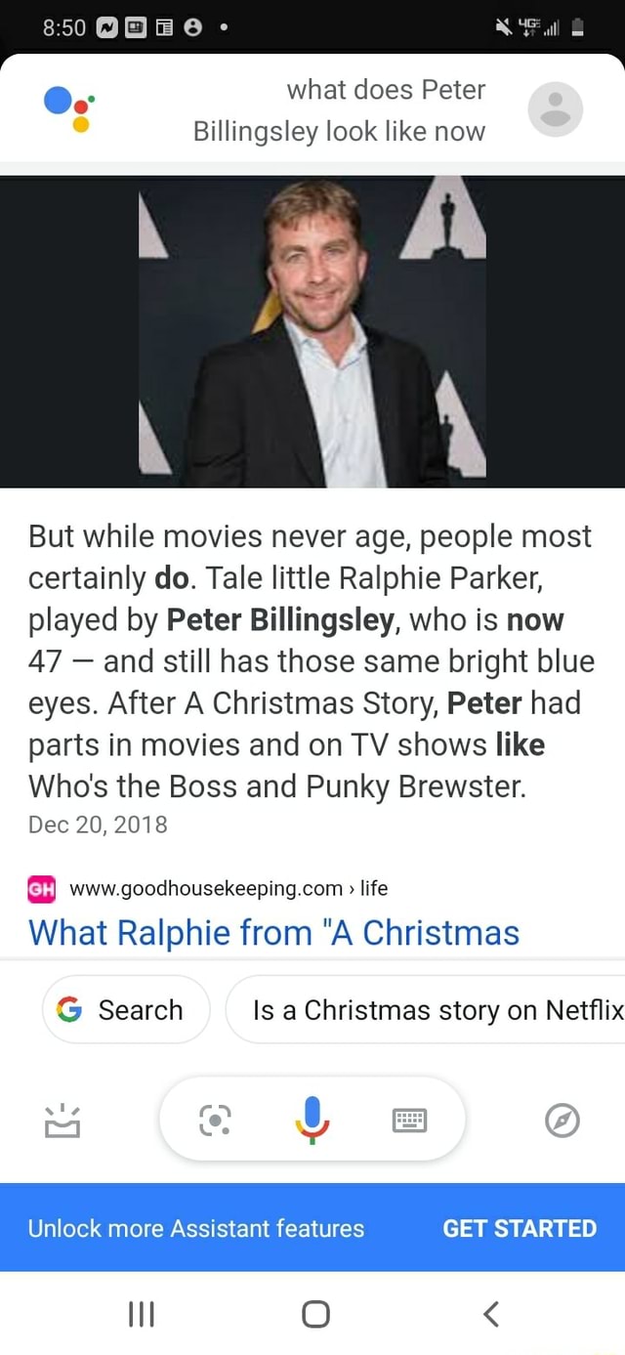Tap the Peter Billingsley photo
Image resolution: width=625 pixels, height=1355 pixels.
click(312, 332)
